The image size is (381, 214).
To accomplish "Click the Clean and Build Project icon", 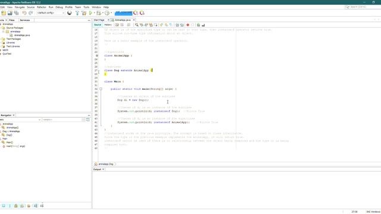I will 84,13.
